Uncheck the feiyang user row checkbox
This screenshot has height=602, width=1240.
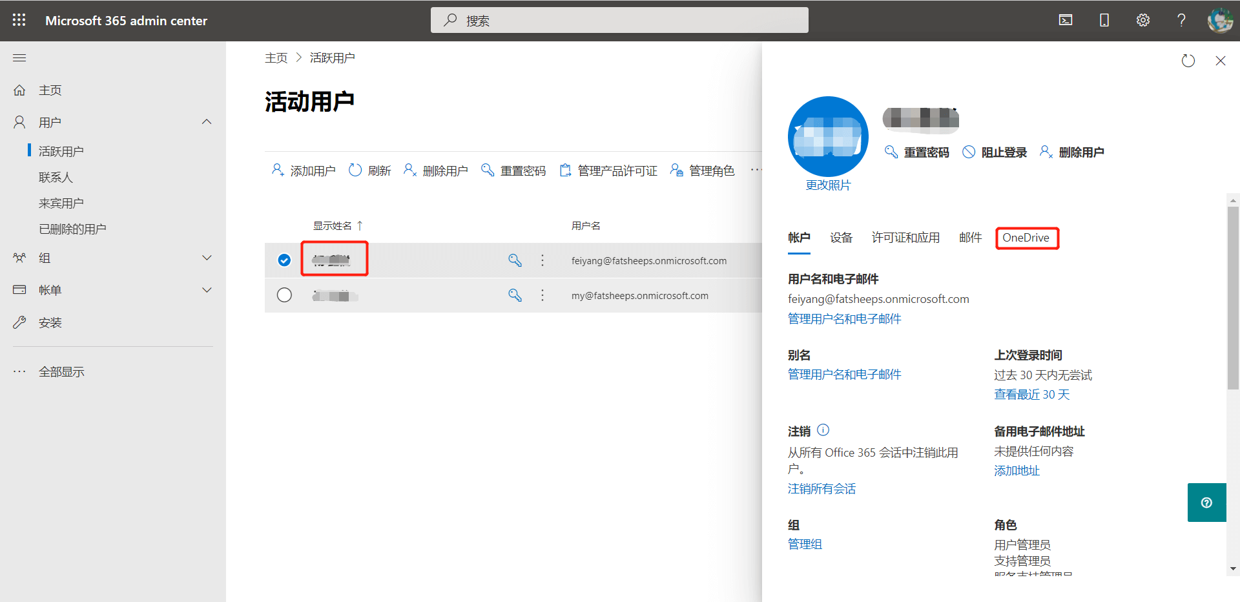point(284,260)
